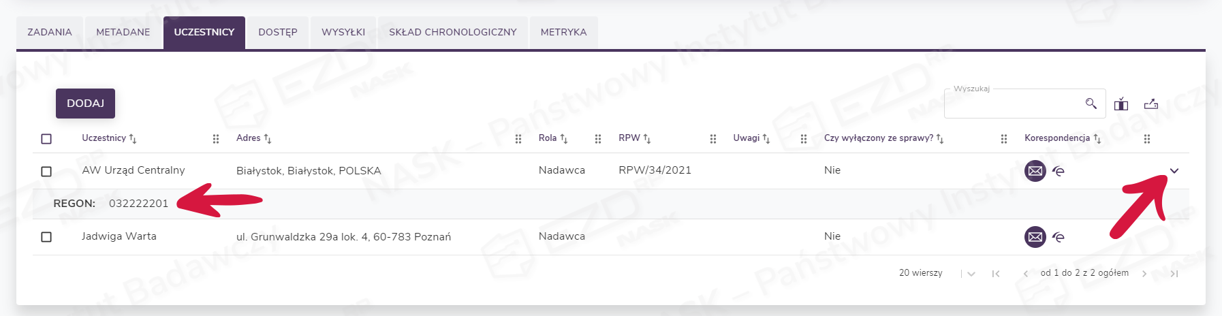Click the export table icon

click(1150, 104)
